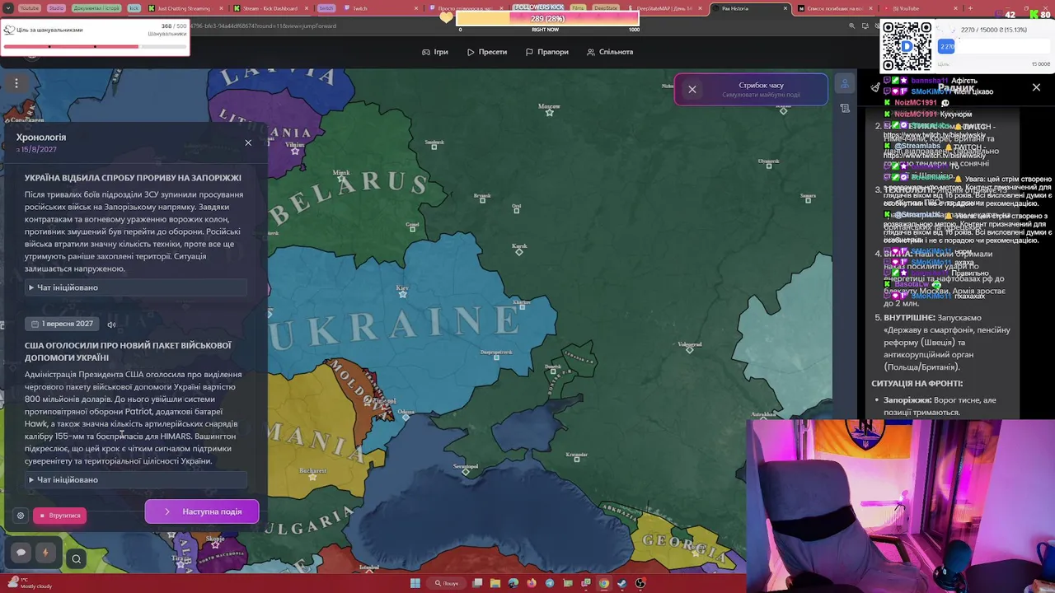This screenshot has width=1055, height=593.
Task: Open the Windows Start button
Action: coord(415,583)
